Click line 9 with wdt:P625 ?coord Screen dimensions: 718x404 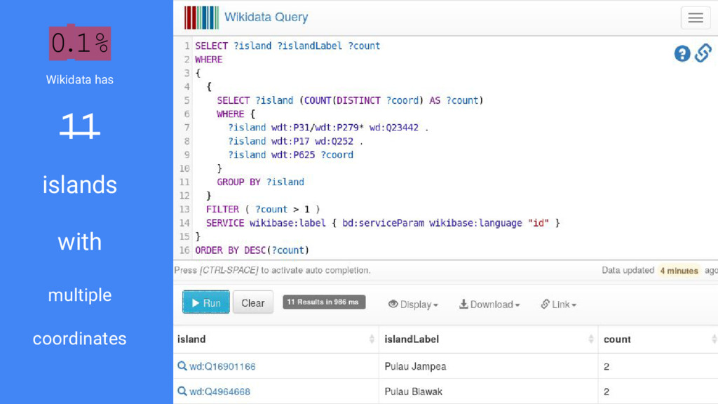click(291, 155)
